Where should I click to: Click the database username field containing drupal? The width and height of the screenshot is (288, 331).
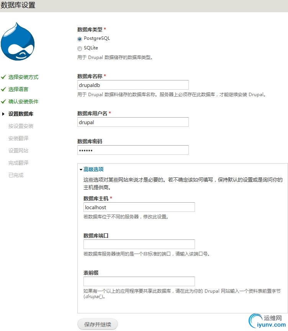pyautogui.click(x=133, y=122)
